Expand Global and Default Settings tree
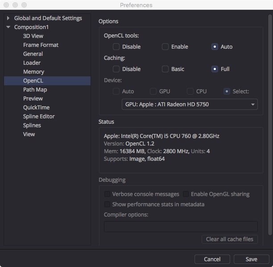This screenshot has width=273, height=267. (8, 18)
